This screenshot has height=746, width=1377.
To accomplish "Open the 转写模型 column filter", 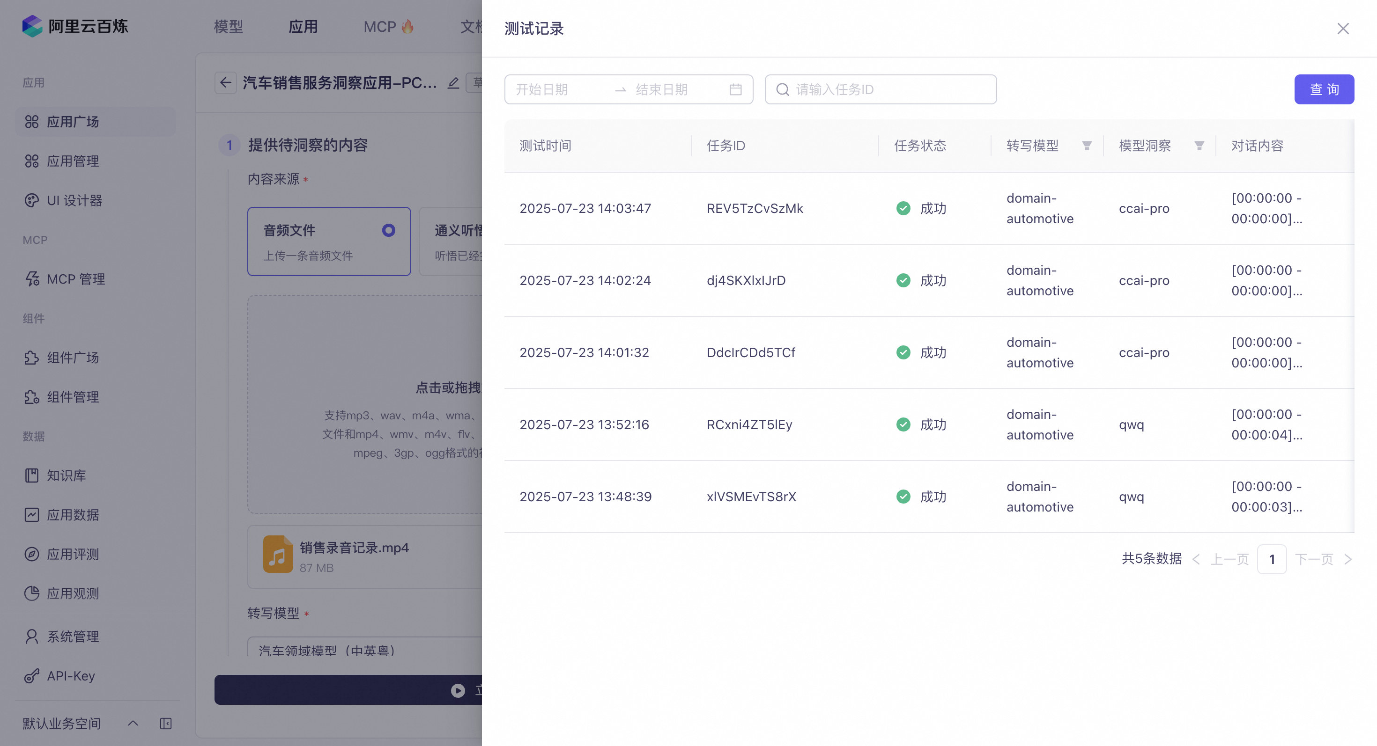I will (x=1086, y=146).
